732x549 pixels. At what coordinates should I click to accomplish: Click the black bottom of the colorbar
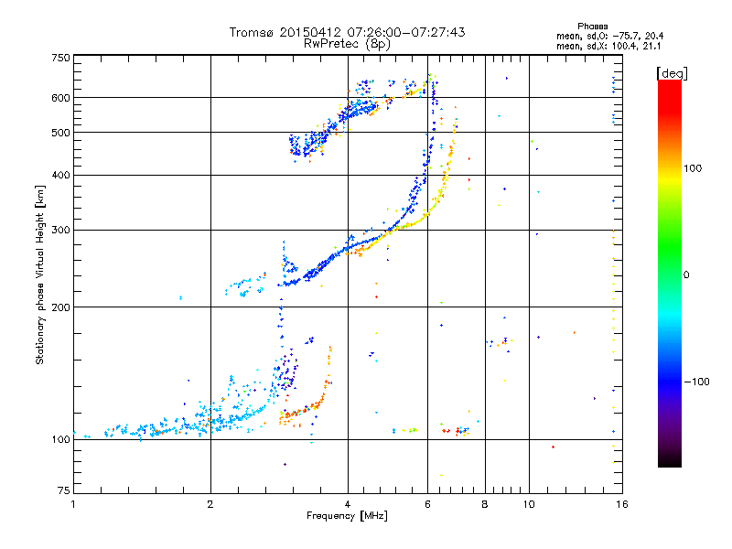click(x=670, y=462)
